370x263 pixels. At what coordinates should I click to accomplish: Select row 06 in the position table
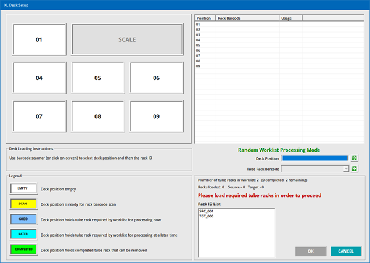click(279, 51)
